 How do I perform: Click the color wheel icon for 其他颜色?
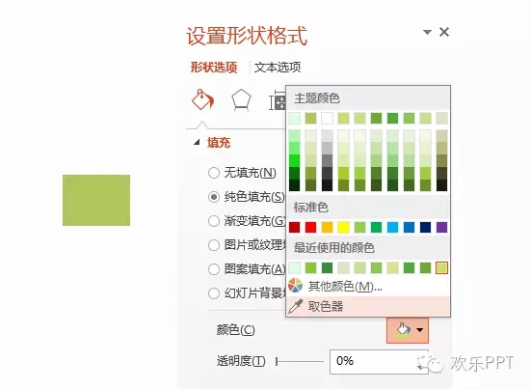[295, 286]
